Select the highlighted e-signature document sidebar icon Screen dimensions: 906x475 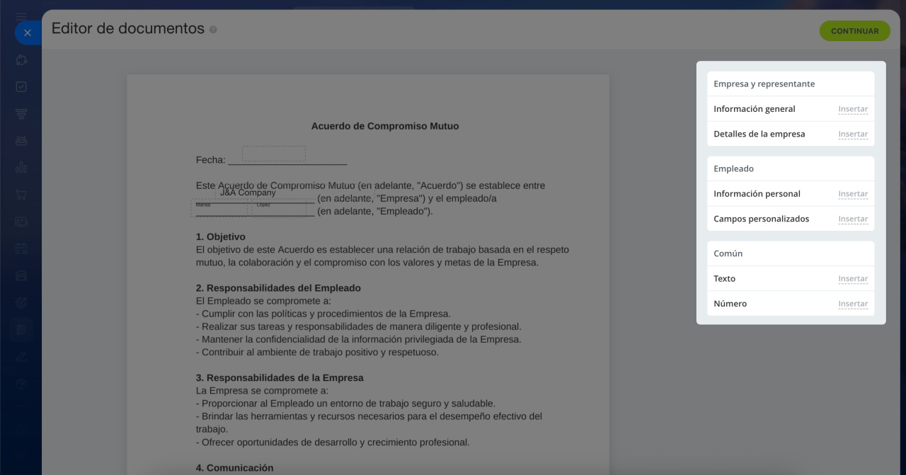pyautogui.click(x=21, y=329)
